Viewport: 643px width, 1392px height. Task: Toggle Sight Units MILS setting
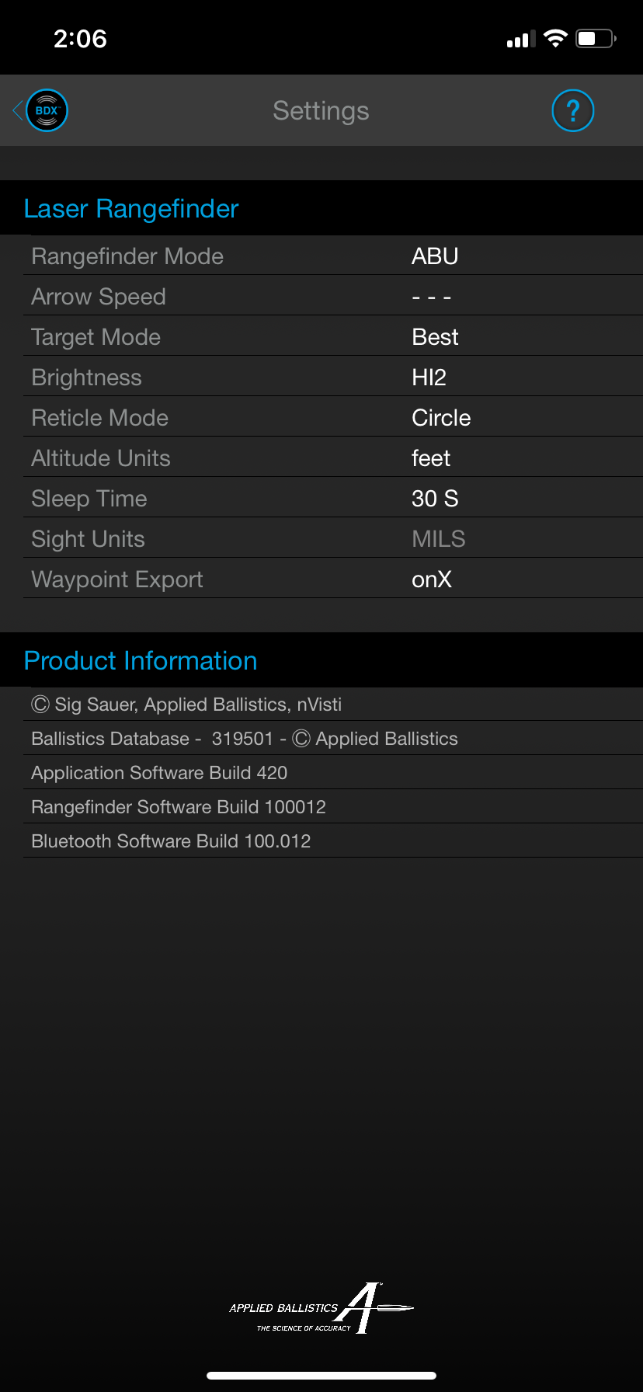[438, 539]
